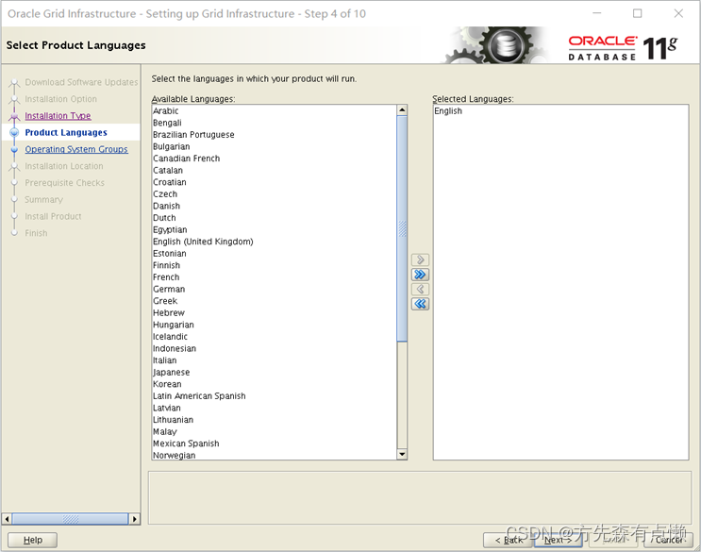Click the remove-all double left arrow button
This screenshot has height=552, width=701.
[420, 304]
